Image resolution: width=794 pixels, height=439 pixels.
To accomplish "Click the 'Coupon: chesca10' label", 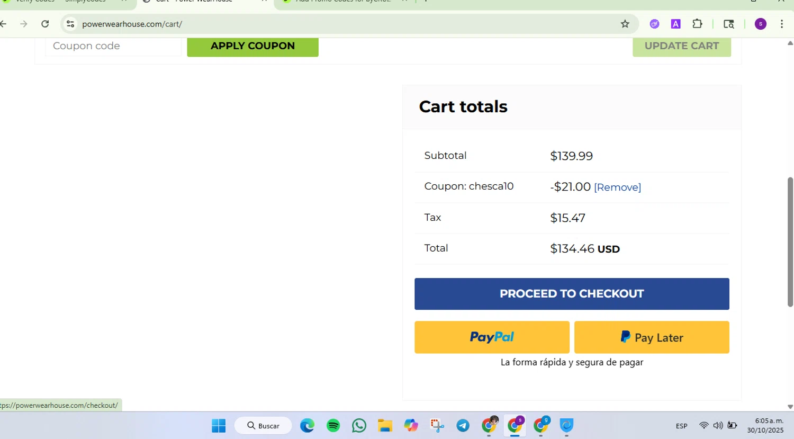I will (469, 186).
